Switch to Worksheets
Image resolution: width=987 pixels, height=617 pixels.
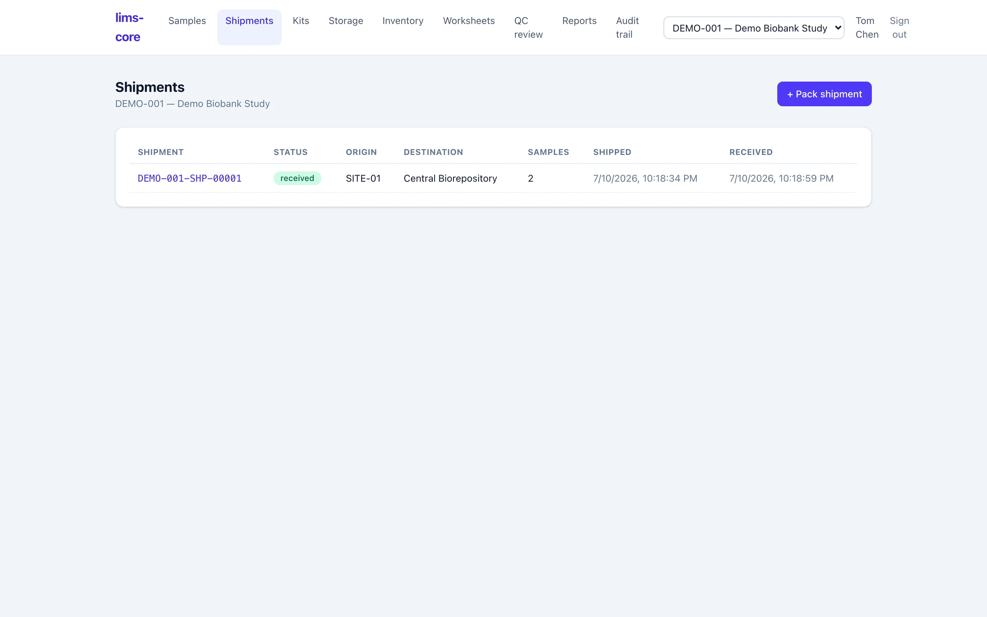click(469, 21)
